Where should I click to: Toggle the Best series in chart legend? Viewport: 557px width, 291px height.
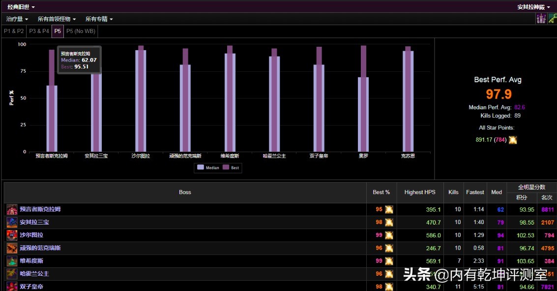tap(231, 167)
